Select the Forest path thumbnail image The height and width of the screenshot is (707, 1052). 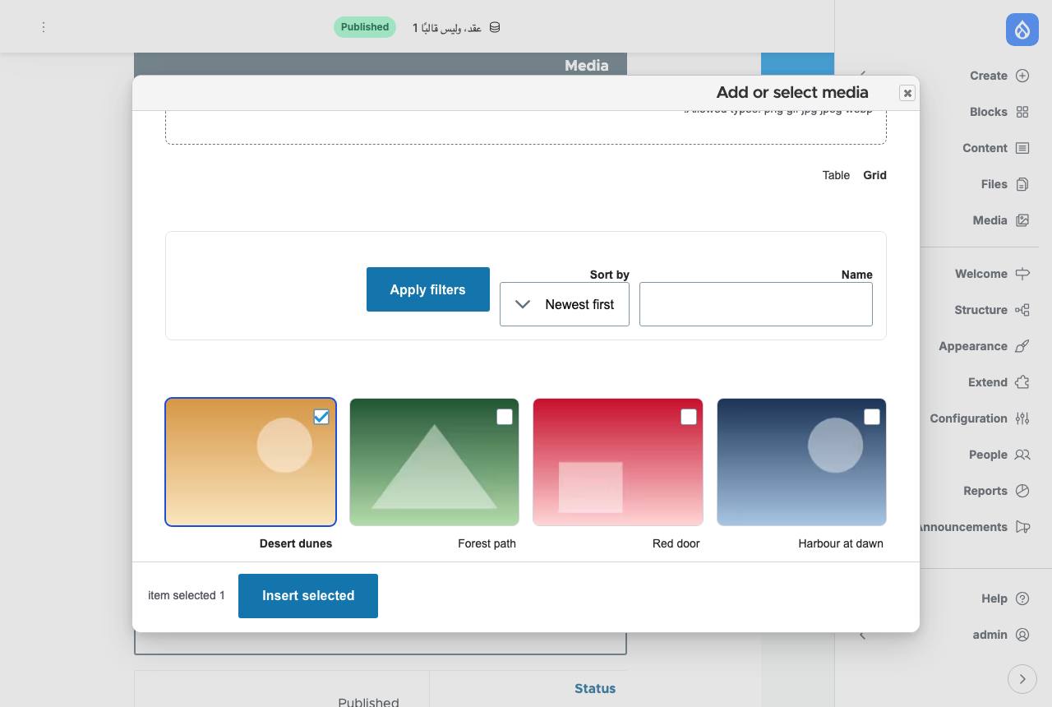[434, 462]
